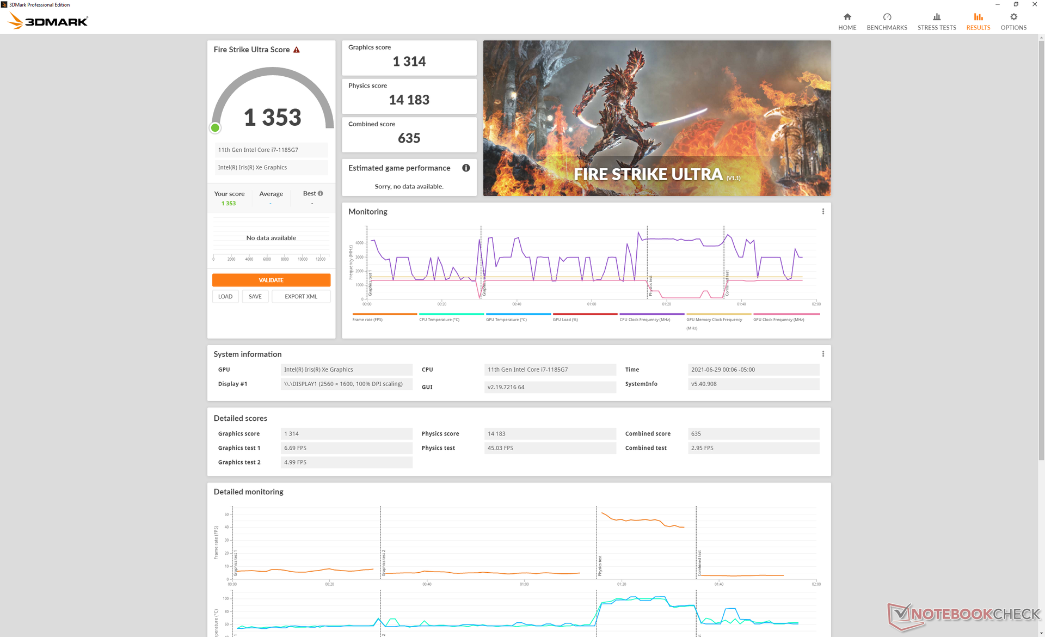The image size is (1045, 637).
Task: Toggle the GPU Load (%) legend entry
Action: coord(585,317)
